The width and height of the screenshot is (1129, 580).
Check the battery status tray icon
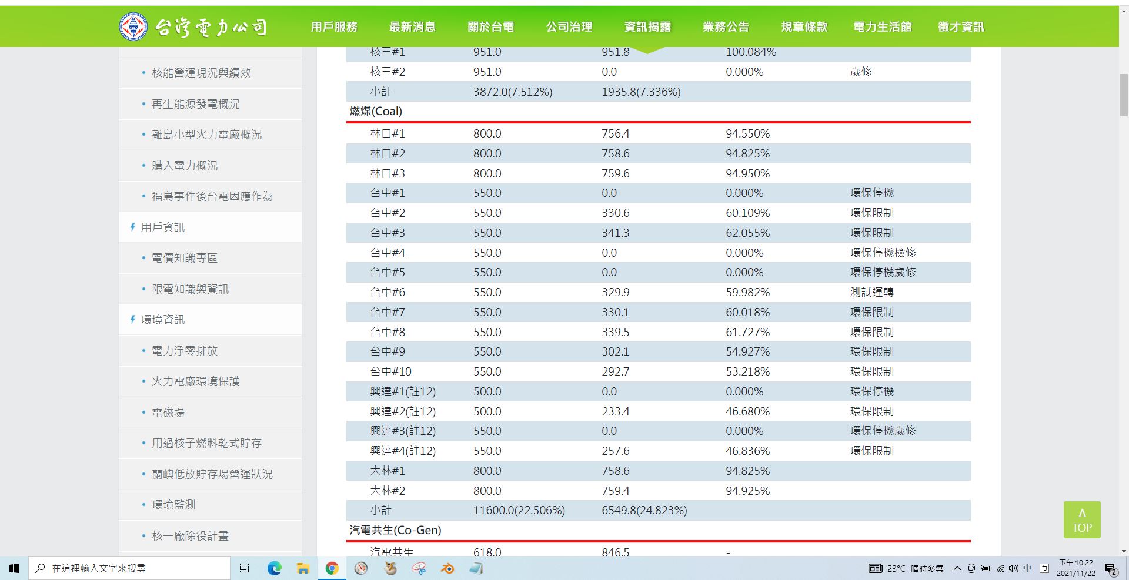[986, 568]
